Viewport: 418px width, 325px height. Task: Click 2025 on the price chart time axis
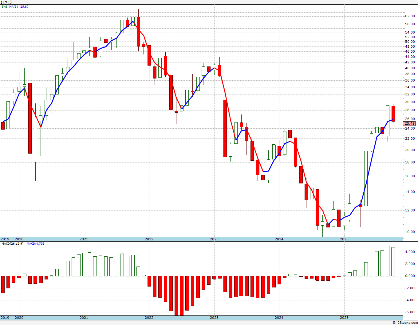344,239
